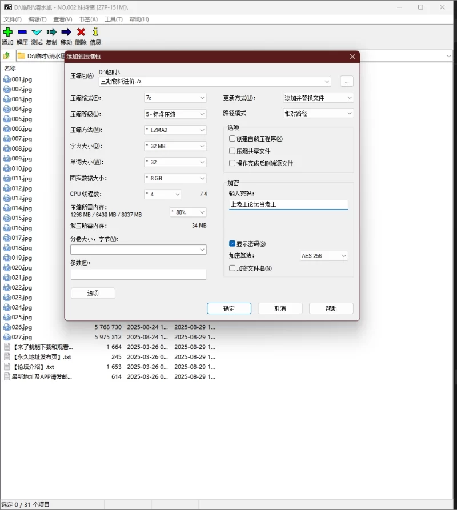Select the 001.jpg file icon
Screen dimensions: 457x510
point(7,79)
